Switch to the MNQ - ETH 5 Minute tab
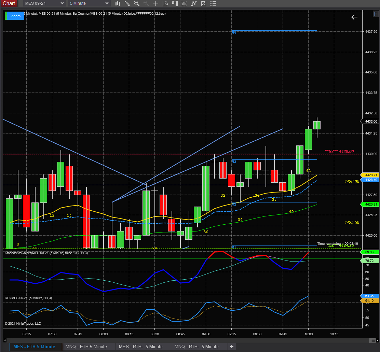The height and width of the screenshot is (352, 380). [86, 347]
